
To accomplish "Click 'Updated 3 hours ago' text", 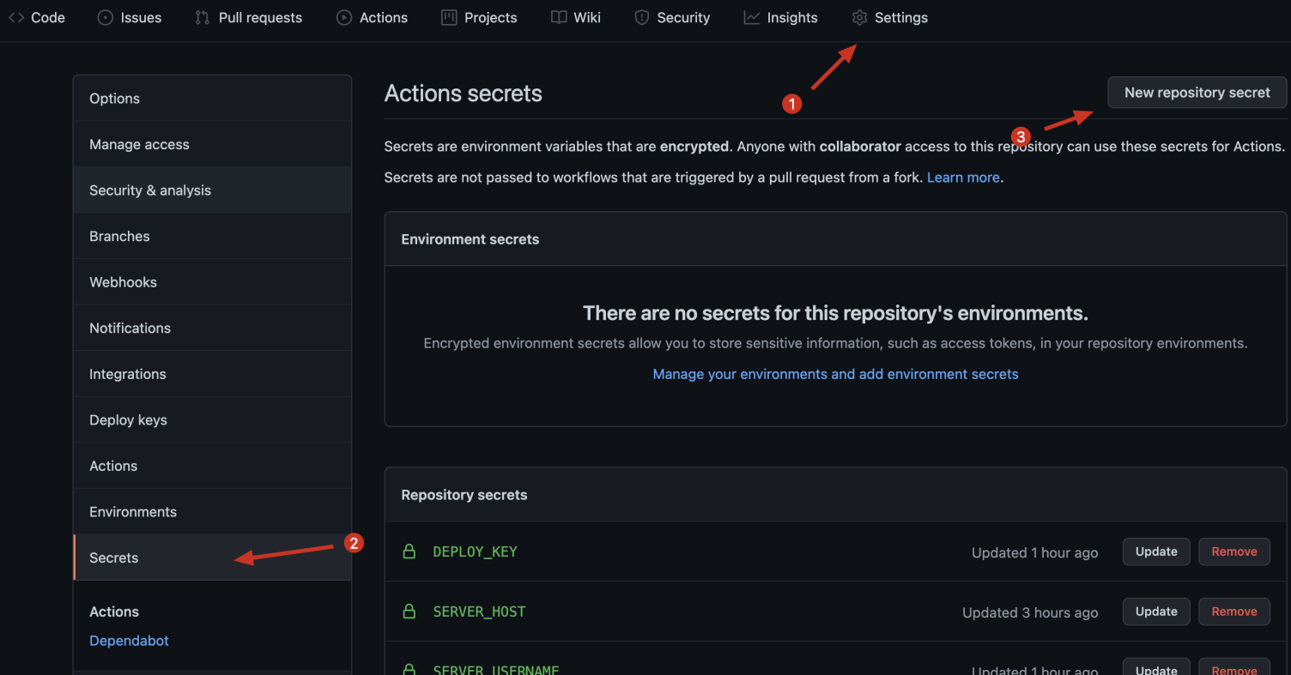I will tap(1030, 612).
